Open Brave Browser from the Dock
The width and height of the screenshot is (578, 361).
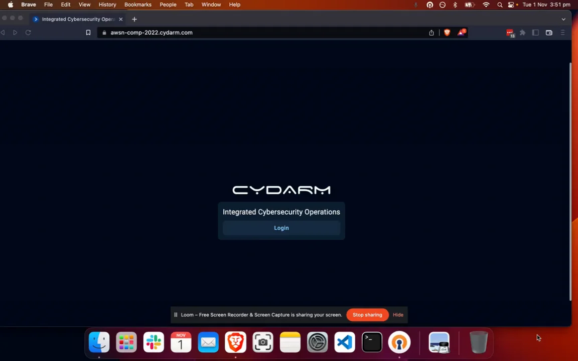235,342
